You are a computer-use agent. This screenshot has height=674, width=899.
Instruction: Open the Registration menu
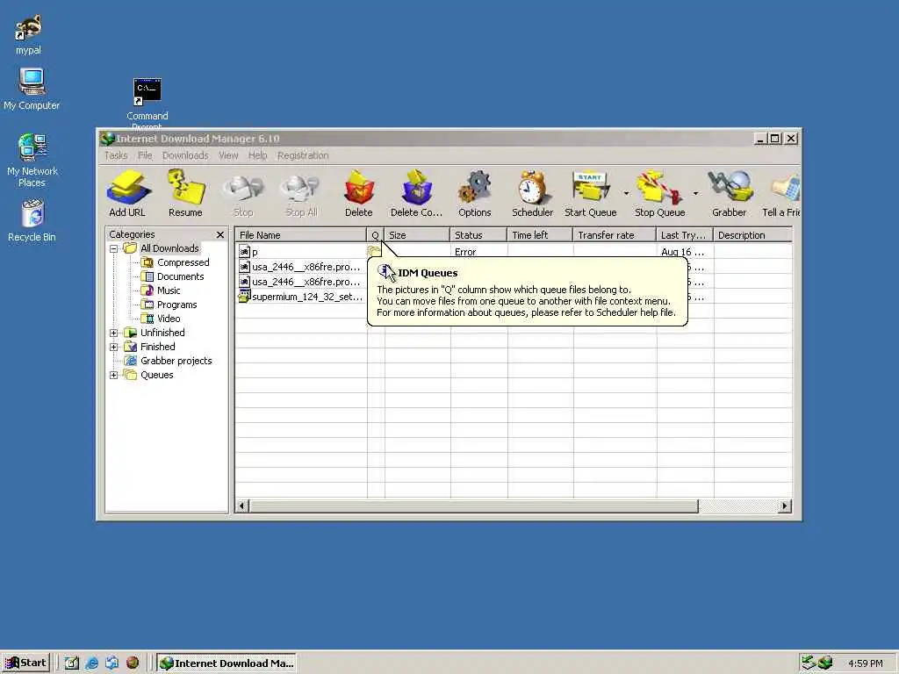[303, 155]
